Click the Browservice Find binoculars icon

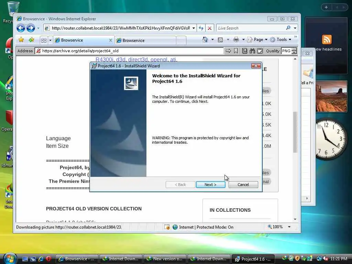(252, 51)
